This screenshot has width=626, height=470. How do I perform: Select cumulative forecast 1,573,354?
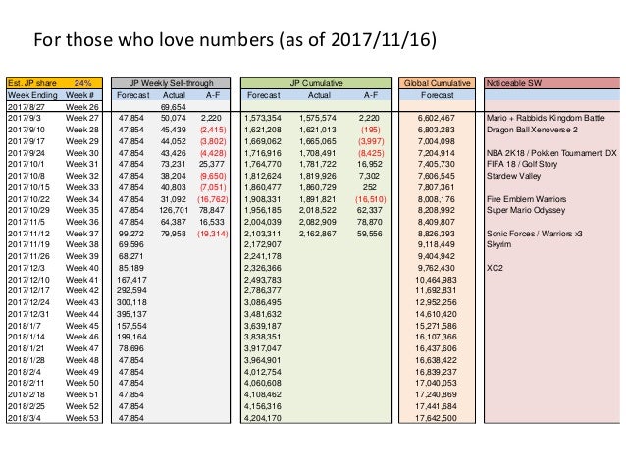pos(263,118)
